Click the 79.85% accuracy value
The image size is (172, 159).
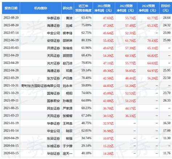tap(86, 63)
